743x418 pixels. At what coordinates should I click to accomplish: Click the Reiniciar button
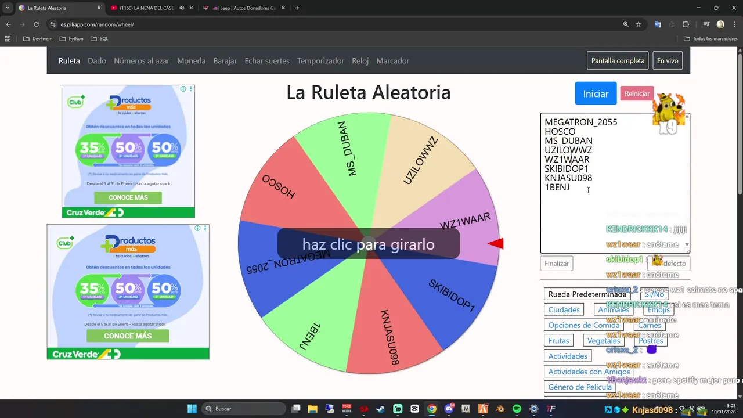point(637,93)
